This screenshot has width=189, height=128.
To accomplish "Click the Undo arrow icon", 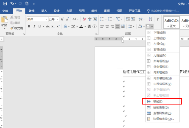I will pyautogui.click(x=12, y=3).
